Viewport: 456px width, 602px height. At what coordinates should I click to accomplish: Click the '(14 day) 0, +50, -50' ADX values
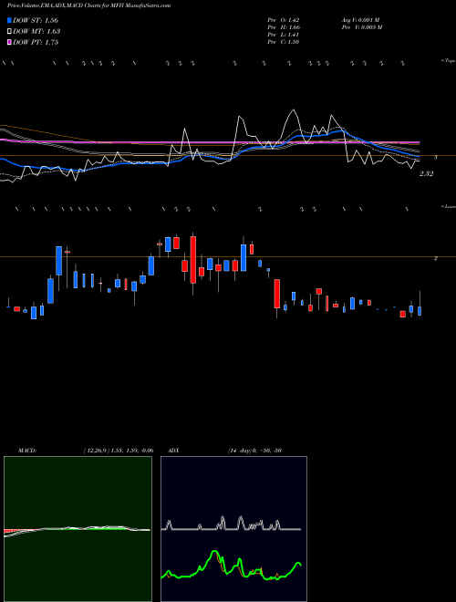254,451
